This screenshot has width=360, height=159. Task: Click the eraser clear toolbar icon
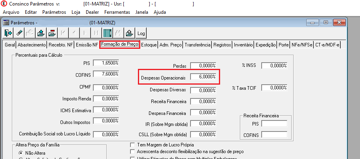click(19, 33)
